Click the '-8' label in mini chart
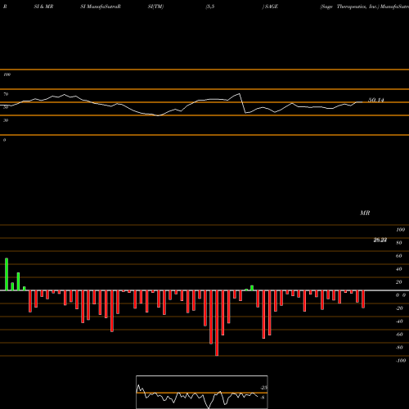The image size is (409, 409). (263, 398)
